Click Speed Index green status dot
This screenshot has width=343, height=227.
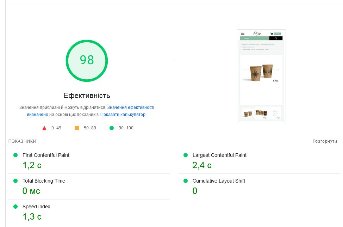pyautogui.click(x=15, y=207)
